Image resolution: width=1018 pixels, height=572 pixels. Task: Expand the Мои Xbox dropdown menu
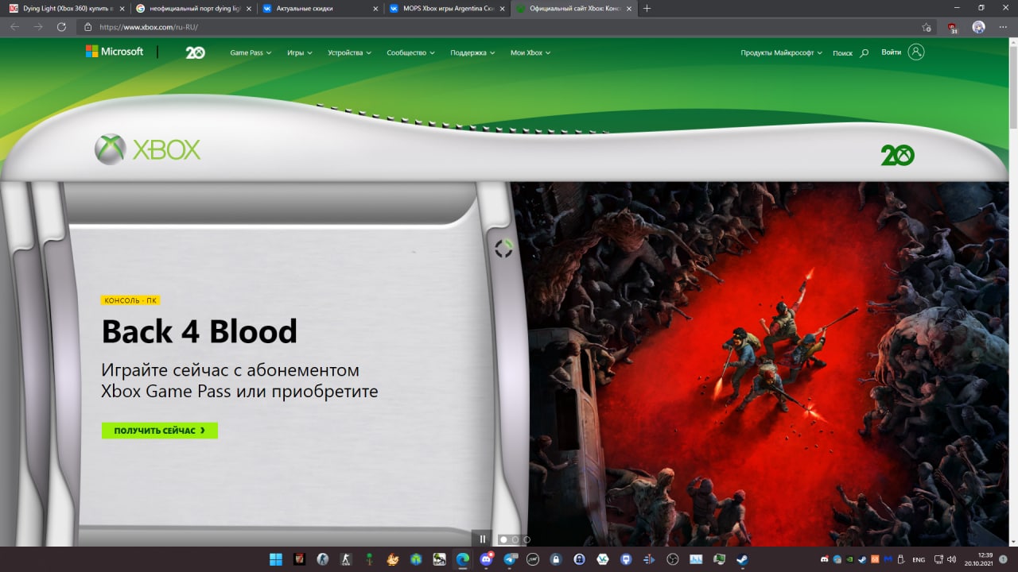[x=530, y=52]
